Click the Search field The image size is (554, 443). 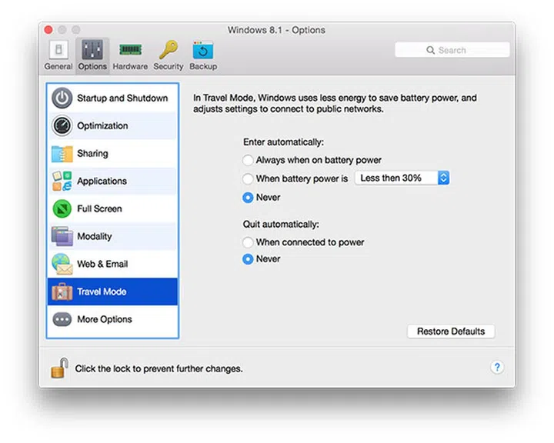pos(452,50)
